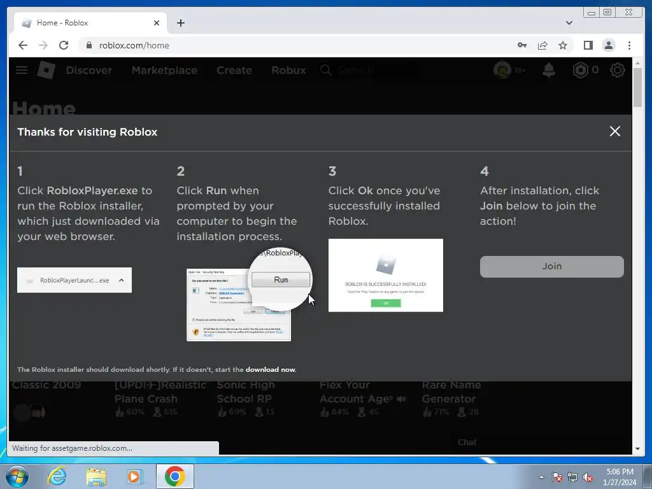652x489 pixels.
Task: Expand the RobloxPlayerLauncher.exe download chevron
Action: 122,280
